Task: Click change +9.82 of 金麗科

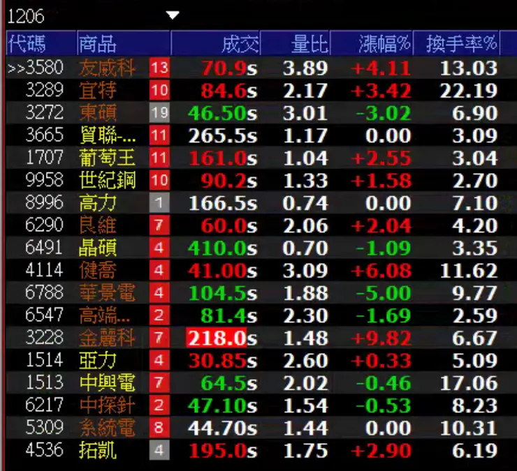Action: [x=381, y=338]
